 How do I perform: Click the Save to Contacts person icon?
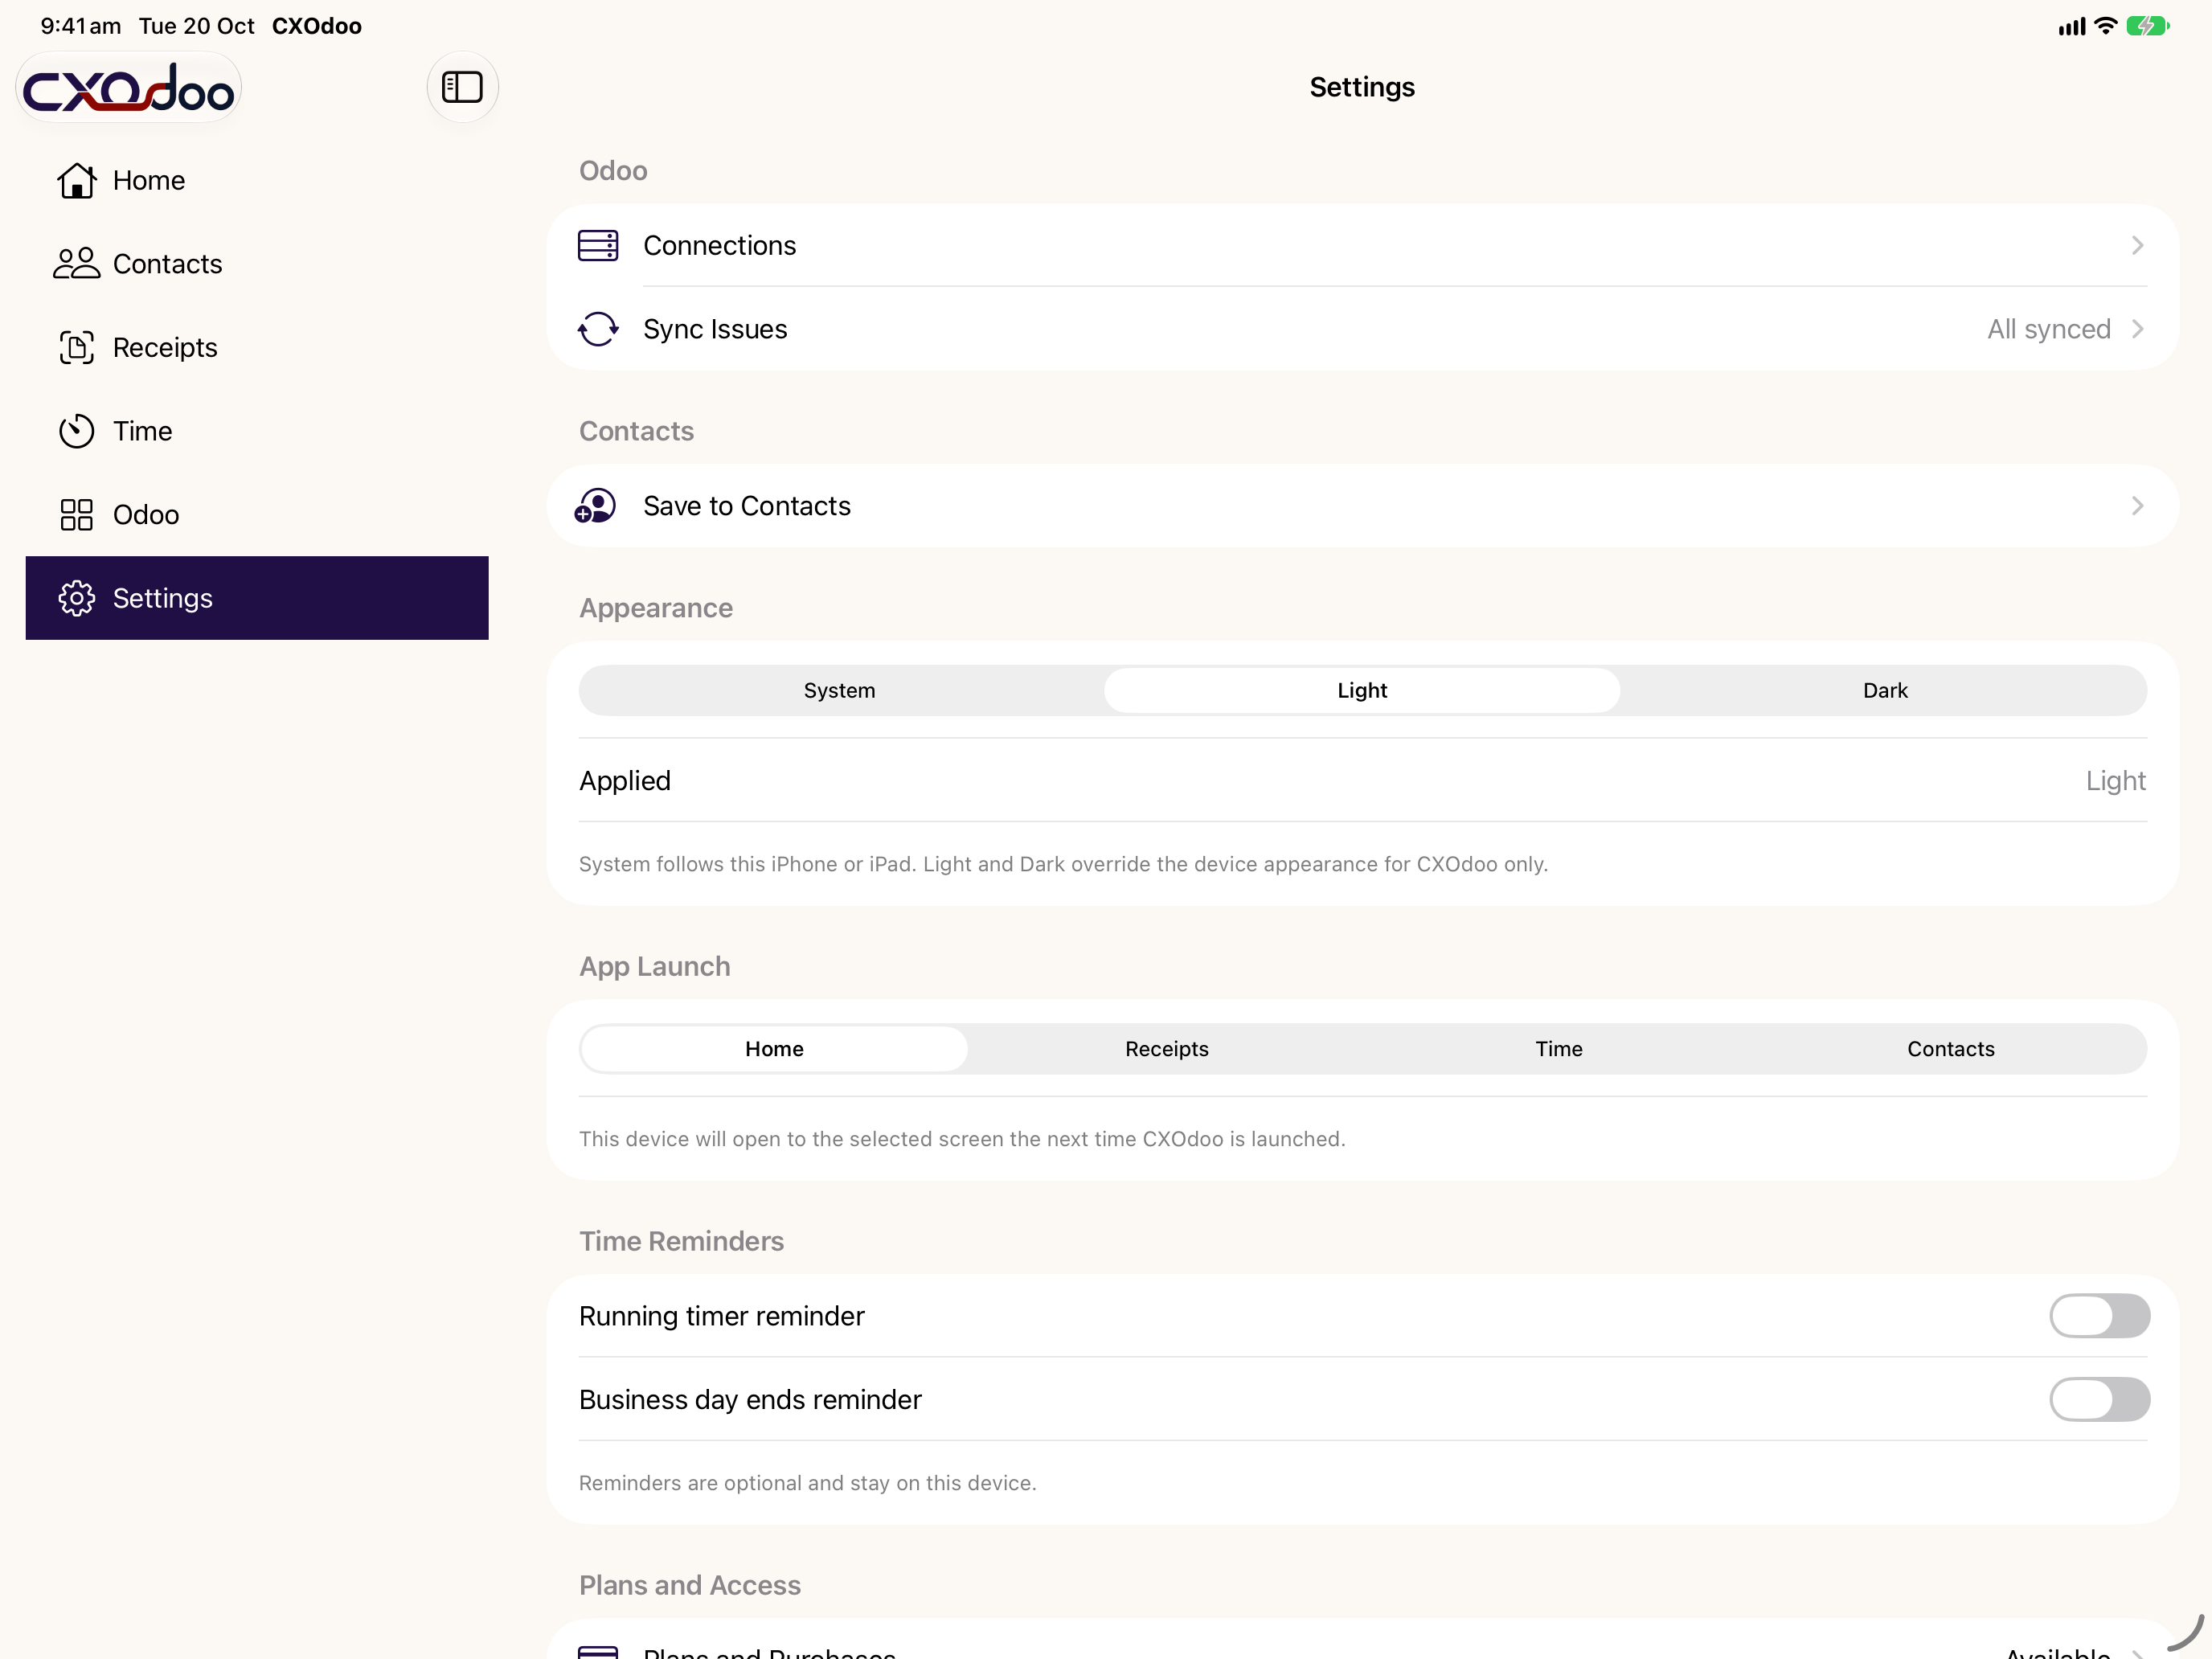click(596, 506)
